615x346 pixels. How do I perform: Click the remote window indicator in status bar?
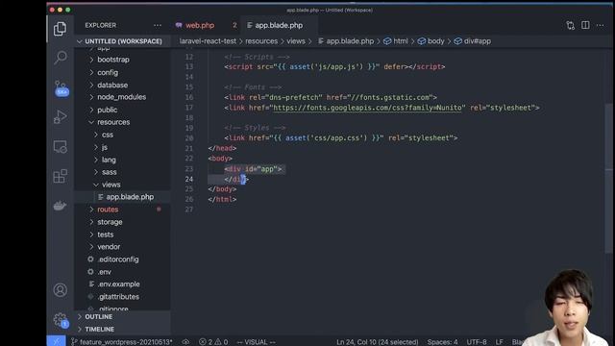[x=56, y=342]
